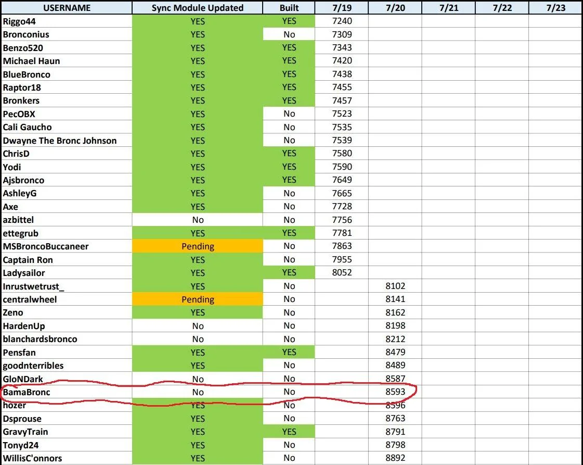The image size is (583, 465).
Task: Click the 8791 value cell
Action: [x=395, y=432]
